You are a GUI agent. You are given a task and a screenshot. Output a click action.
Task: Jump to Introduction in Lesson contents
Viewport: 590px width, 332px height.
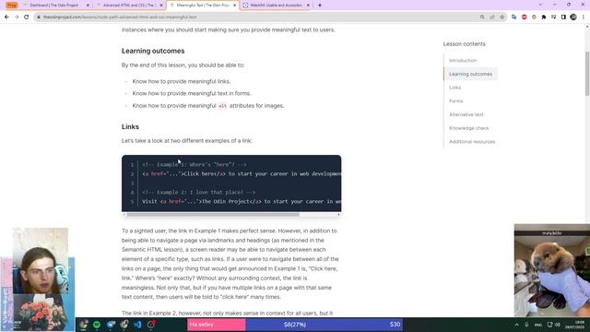(x=463, y=60)
